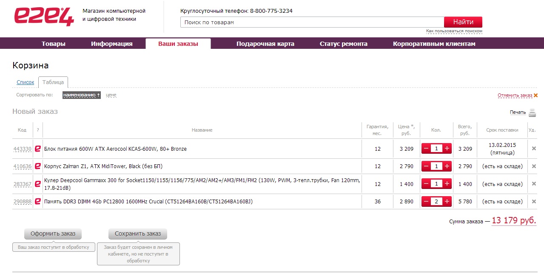Click the ? column header
Screen dimensions: 544x273
pyautogui.click(x=38, y=130)
